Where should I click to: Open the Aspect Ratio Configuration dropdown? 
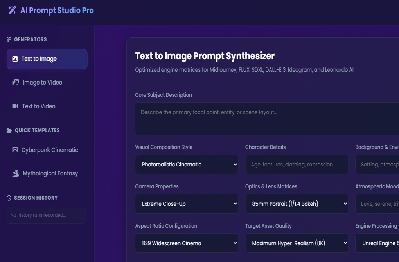[187, 243]
